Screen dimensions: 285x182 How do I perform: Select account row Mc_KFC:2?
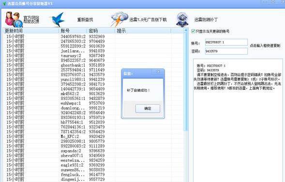(x=93, y=136)
